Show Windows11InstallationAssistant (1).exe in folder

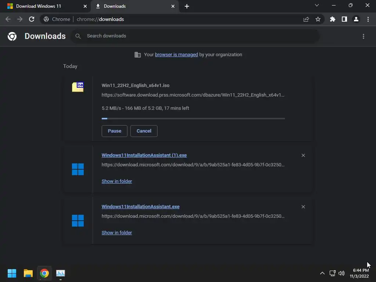pyautogui.click(x=117, y=181)
